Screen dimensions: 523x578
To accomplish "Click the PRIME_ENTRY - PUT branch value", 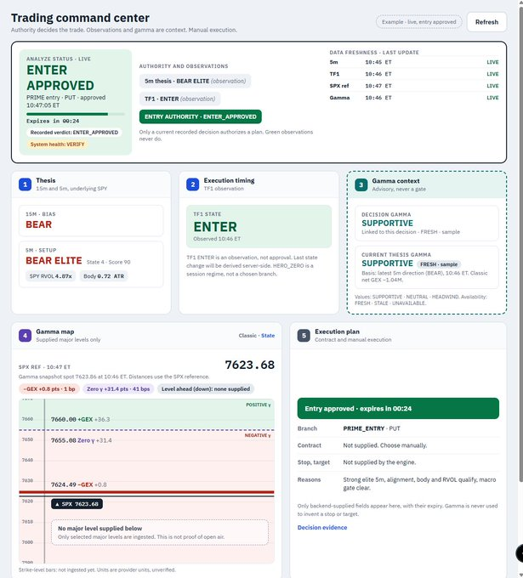I will click(x=372, y=428).
